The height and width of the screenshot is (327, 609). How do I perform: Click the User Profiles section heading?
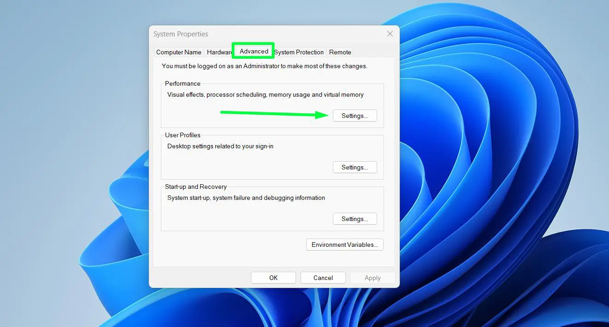click(183, 135)
